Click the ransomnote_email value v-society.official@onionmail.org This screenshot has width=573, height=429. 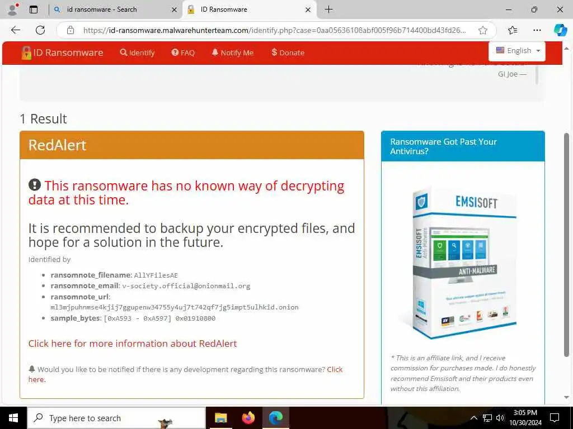coord(186,286)
